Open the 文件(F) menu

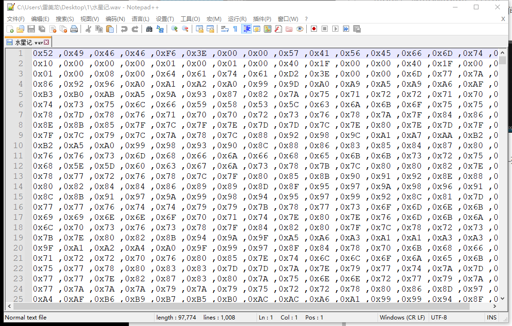point(16,19)
